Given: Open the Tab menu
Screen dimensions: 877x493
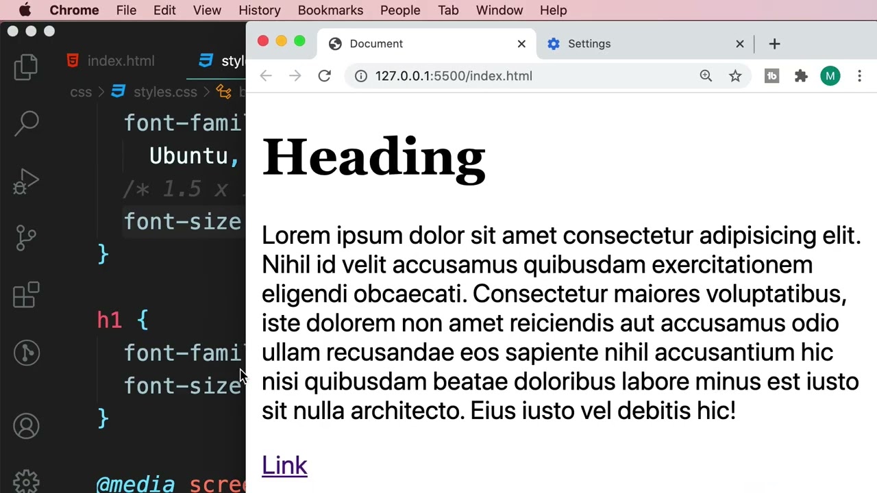Looking at the screenshot, I should pyautogui.click(x=448, y=10).
